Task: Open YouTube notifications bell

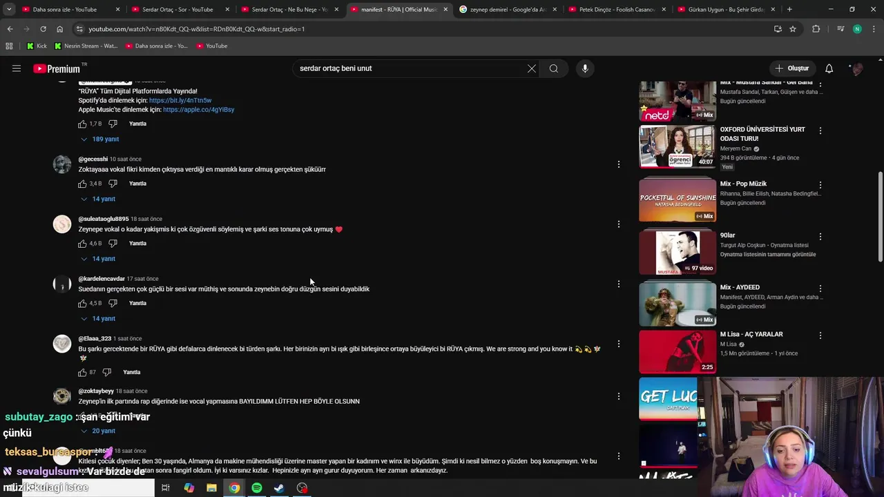Action: [829, 68]
